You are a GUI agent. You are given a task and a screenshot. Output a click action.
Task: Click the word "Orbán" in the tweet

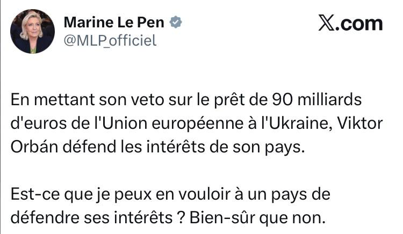point(31,148)
